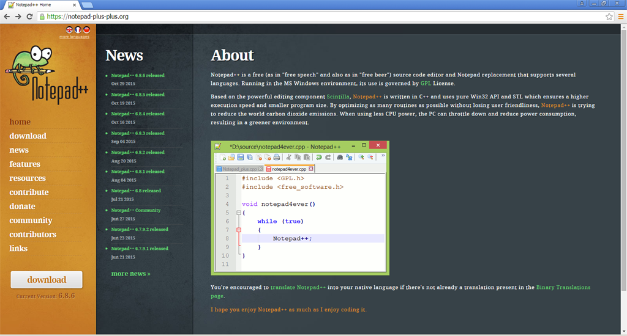The image size is (627, 336).
Task: Open Notepad++ 6.8.4 released news link
Action: [x=138, y=114]
